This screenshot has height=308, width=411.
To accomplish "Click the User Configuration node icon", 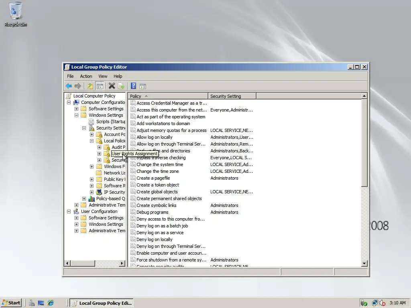I will 76,211.
